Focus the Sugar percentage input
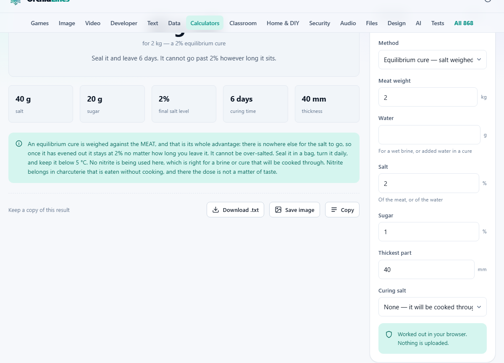 pos(428,232)
